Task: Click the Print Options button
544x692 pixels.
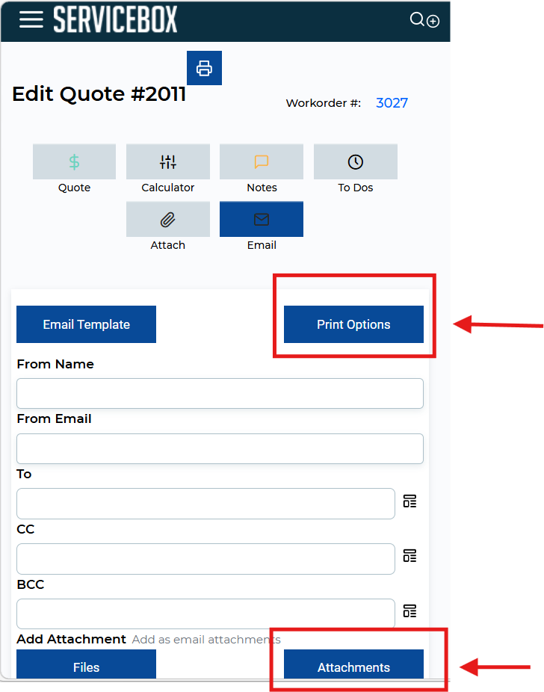Action: (x=353, y=324)
